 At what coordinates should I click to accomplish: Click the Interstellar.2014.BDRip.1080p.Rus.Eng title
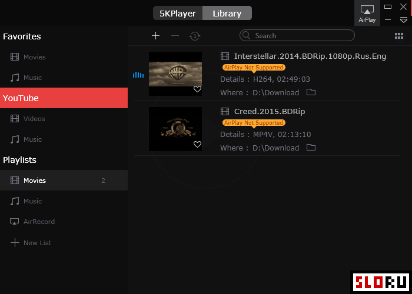(x=310, y=56)
